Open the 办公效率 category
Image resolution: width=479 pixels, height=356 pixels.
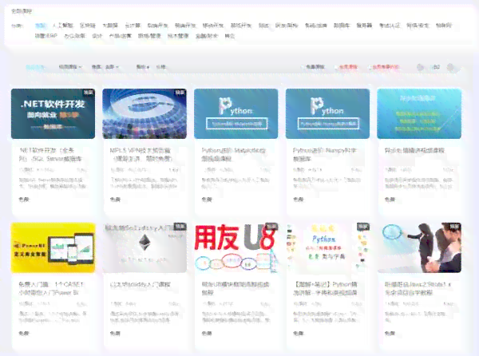[74, 36]
